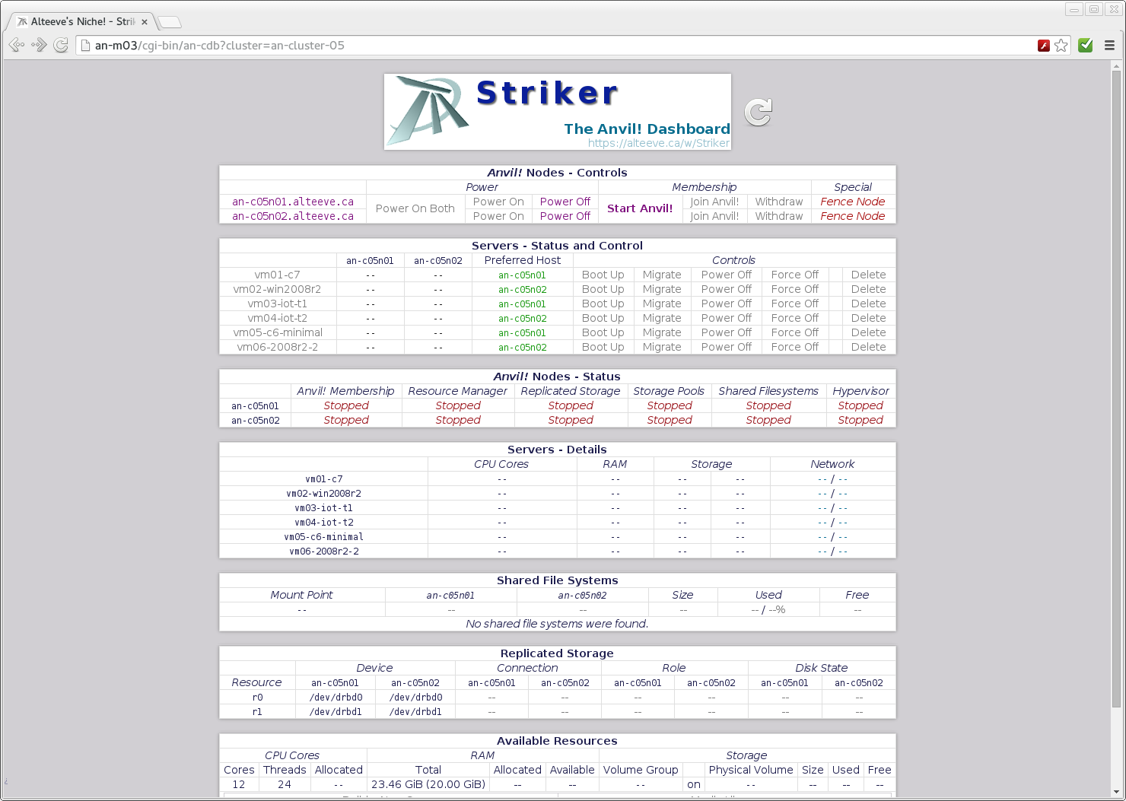The width and height of the screenshot is (1126, 801).
Task: Click Join Anvil! for an-c05n01
Action: coord(714,202)
